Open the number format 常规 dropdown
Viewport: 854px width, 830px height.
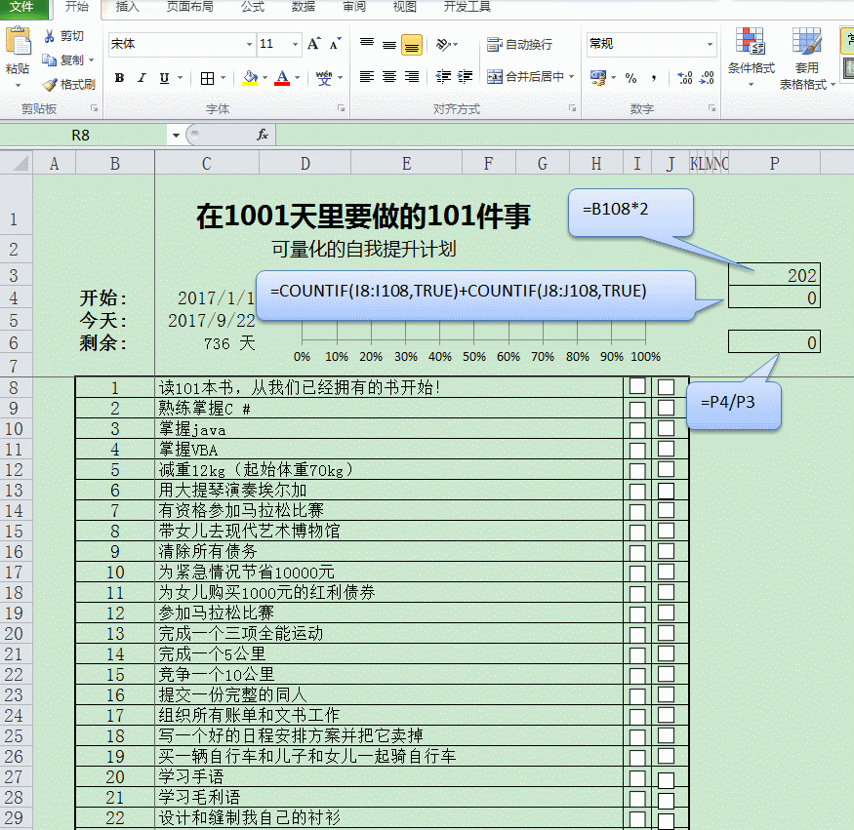pyautogui.click(x=710, y=44)
